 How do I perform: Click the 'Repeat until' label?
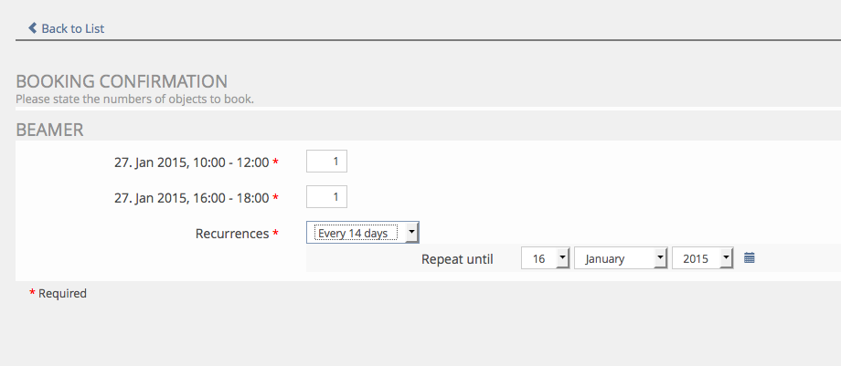point(457,259)
